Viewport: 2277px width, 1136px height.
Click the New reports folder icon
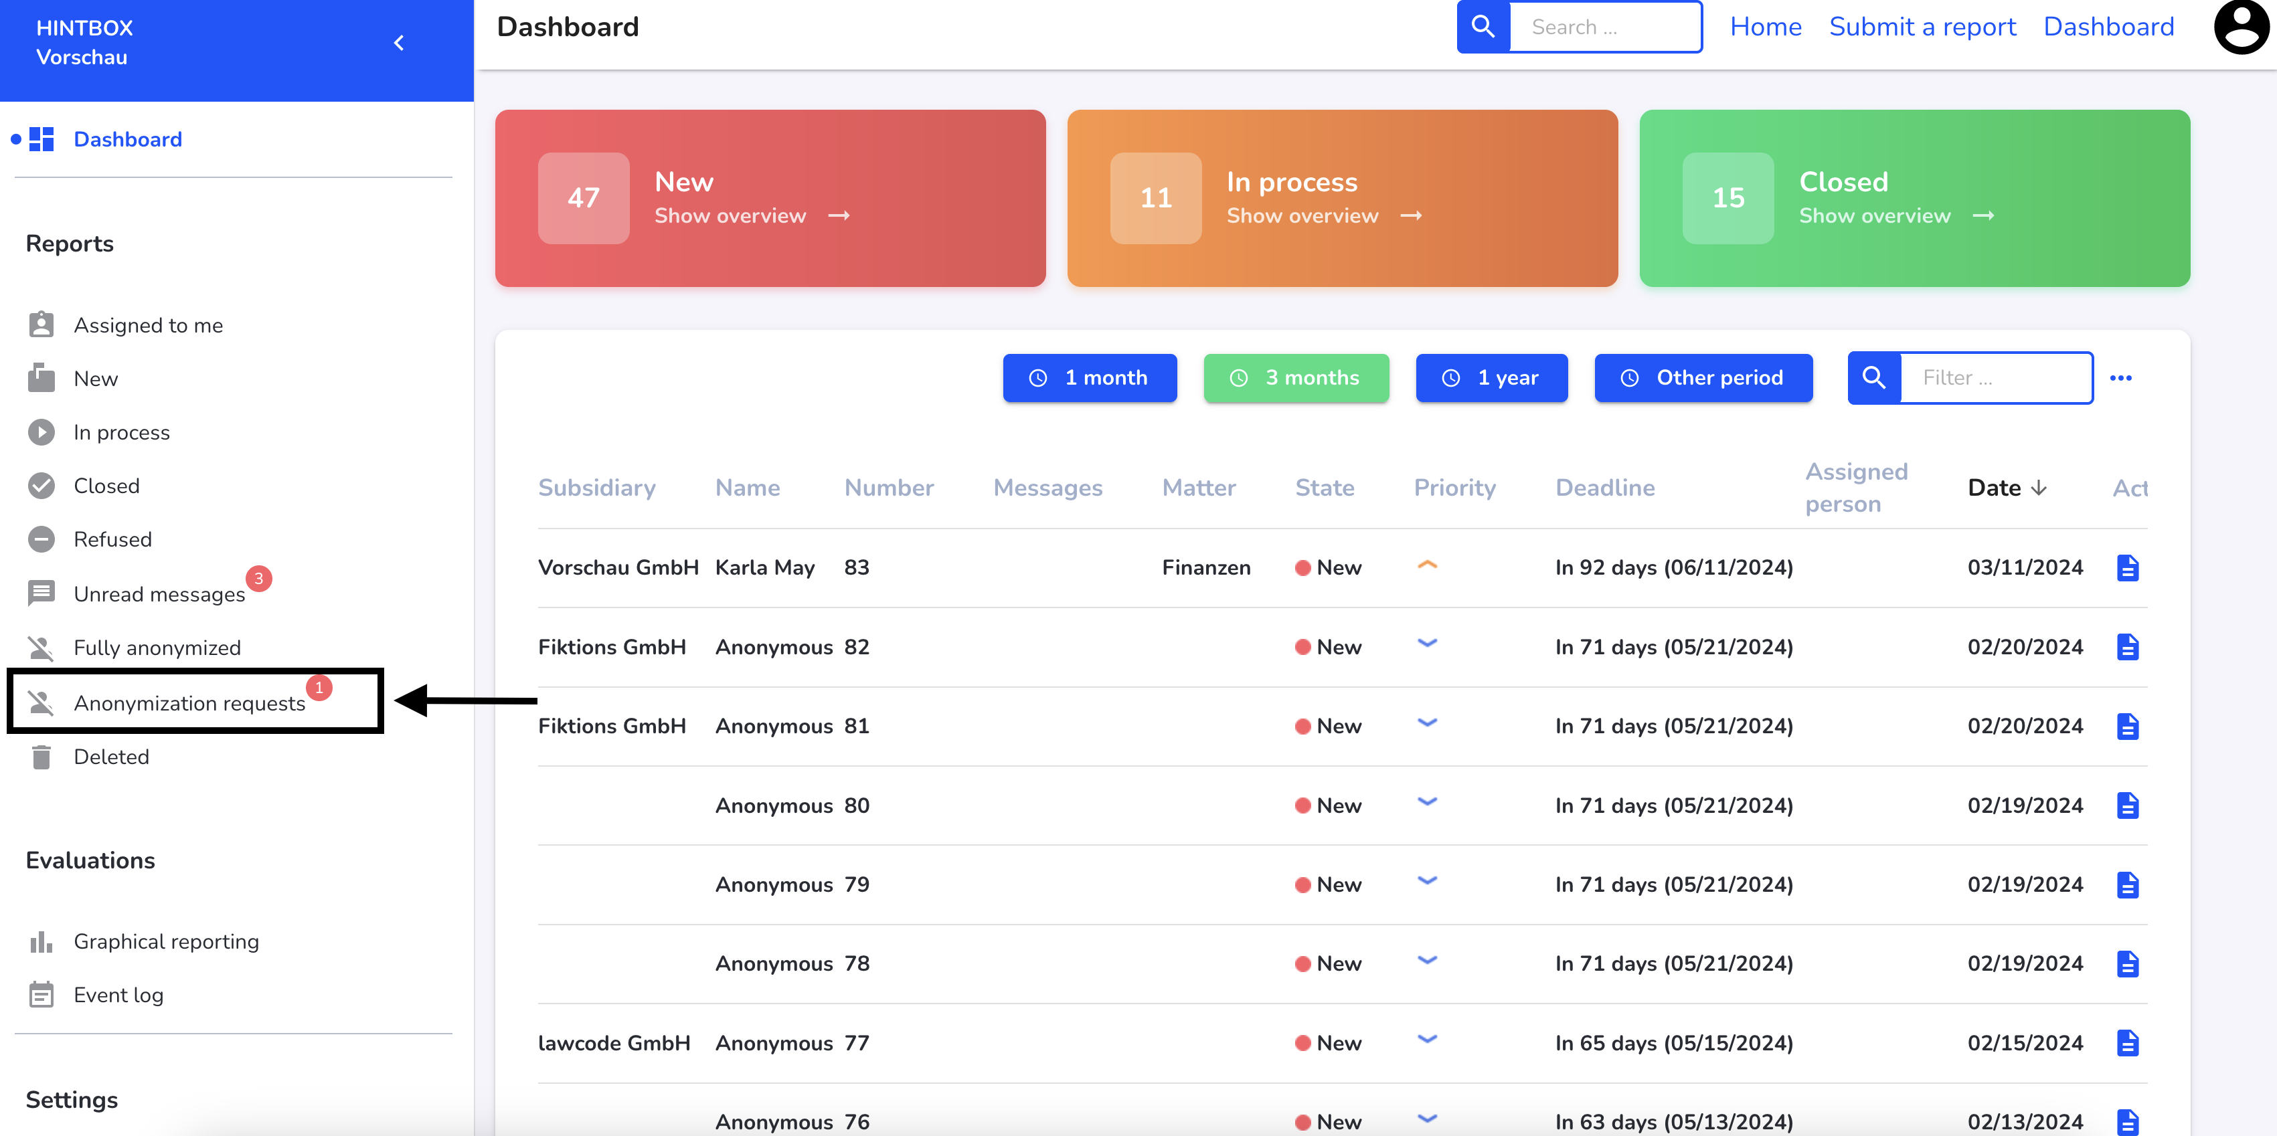pyautogui.click(x=41, y=378)
